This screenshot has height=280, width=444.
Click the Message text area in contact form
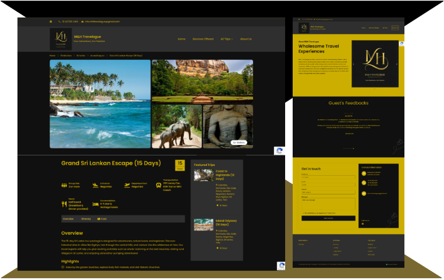click(x=328, y=203)
